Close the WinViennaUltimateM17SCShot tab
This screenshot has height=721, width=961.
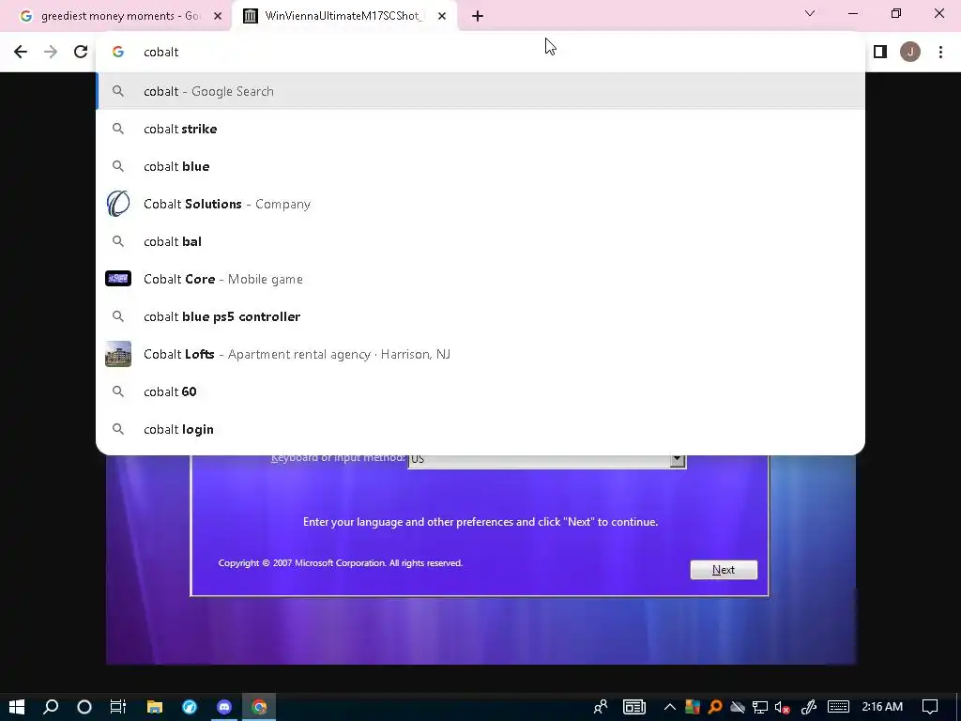[x=442, y=16]
